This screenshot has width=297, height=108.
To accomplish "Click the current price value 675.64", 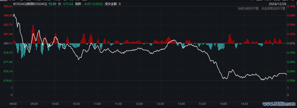I will [68, 4].
